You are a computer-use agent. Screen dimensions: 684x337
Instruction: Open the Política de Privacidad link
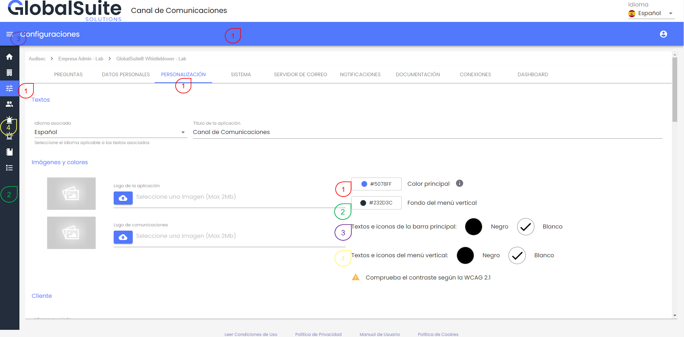318,334
